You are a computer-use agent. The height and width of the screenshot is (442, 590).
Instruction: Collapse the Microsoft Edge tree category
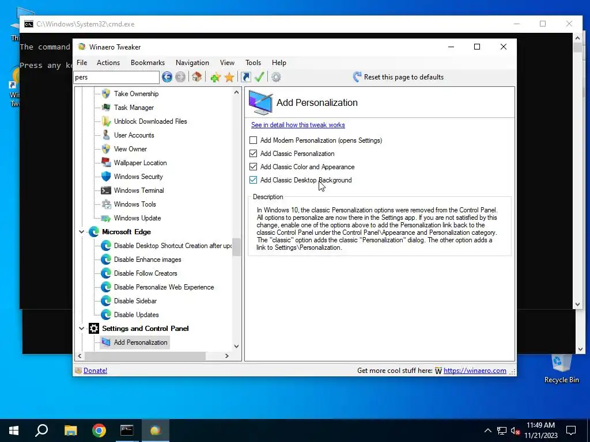point(81,232)
